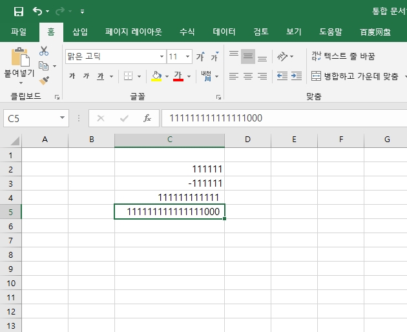The width and height of the screenshot is (407, 332).
Task: Open the font color palette arrow
Action: tap(189, 76)
